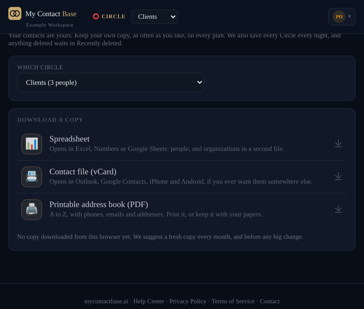Click the vCard contact file icon
This screenshot has width=364, height=309.
tap(32, 177)
